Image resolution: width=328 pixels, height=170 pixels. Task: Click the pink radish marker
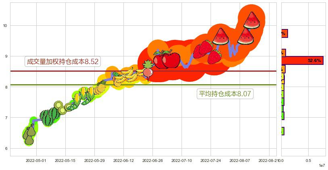point(147,73)
